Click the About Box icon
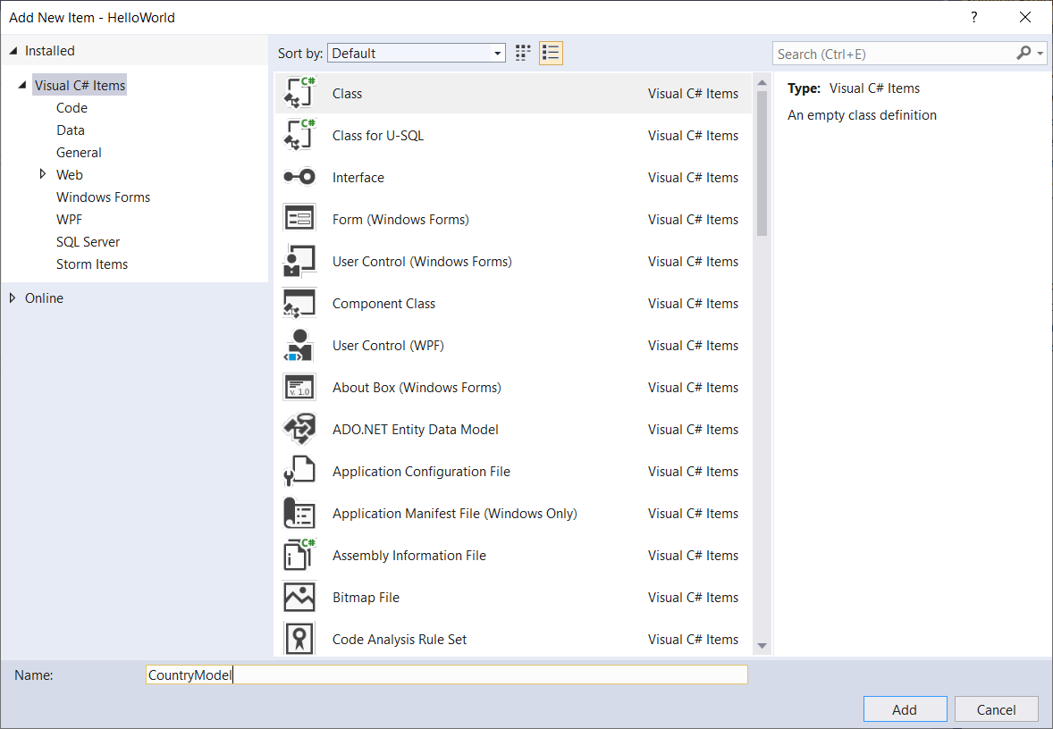Image resolution: width=1053 pixels, height=729 pixels. [299, 388]
